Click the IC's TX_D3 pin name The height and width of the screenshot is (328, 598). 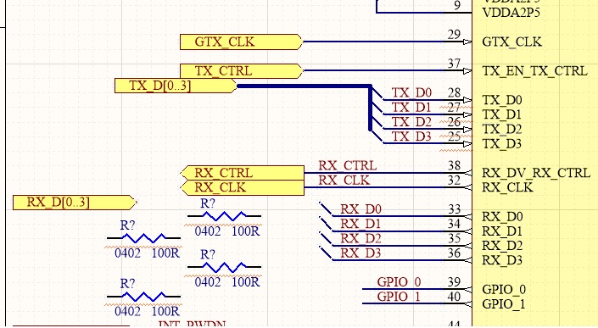pos(502,144)
